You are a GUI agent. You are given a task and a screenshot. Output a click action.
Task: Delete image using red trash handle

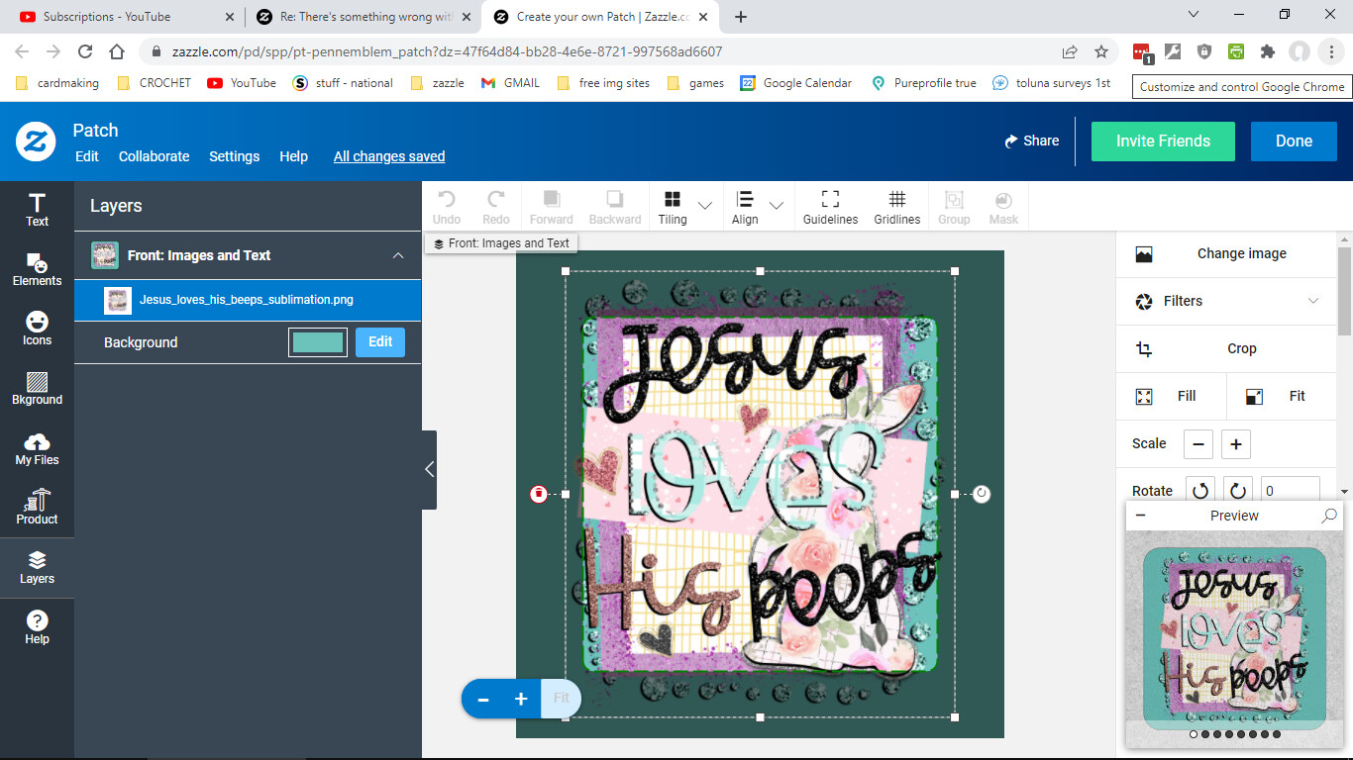click(x=539, y=494)
